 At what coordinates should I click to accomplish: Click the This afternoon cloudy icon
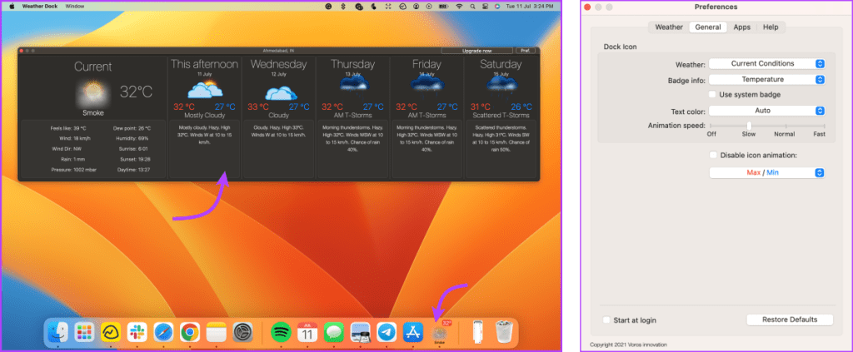click(205, 89)
